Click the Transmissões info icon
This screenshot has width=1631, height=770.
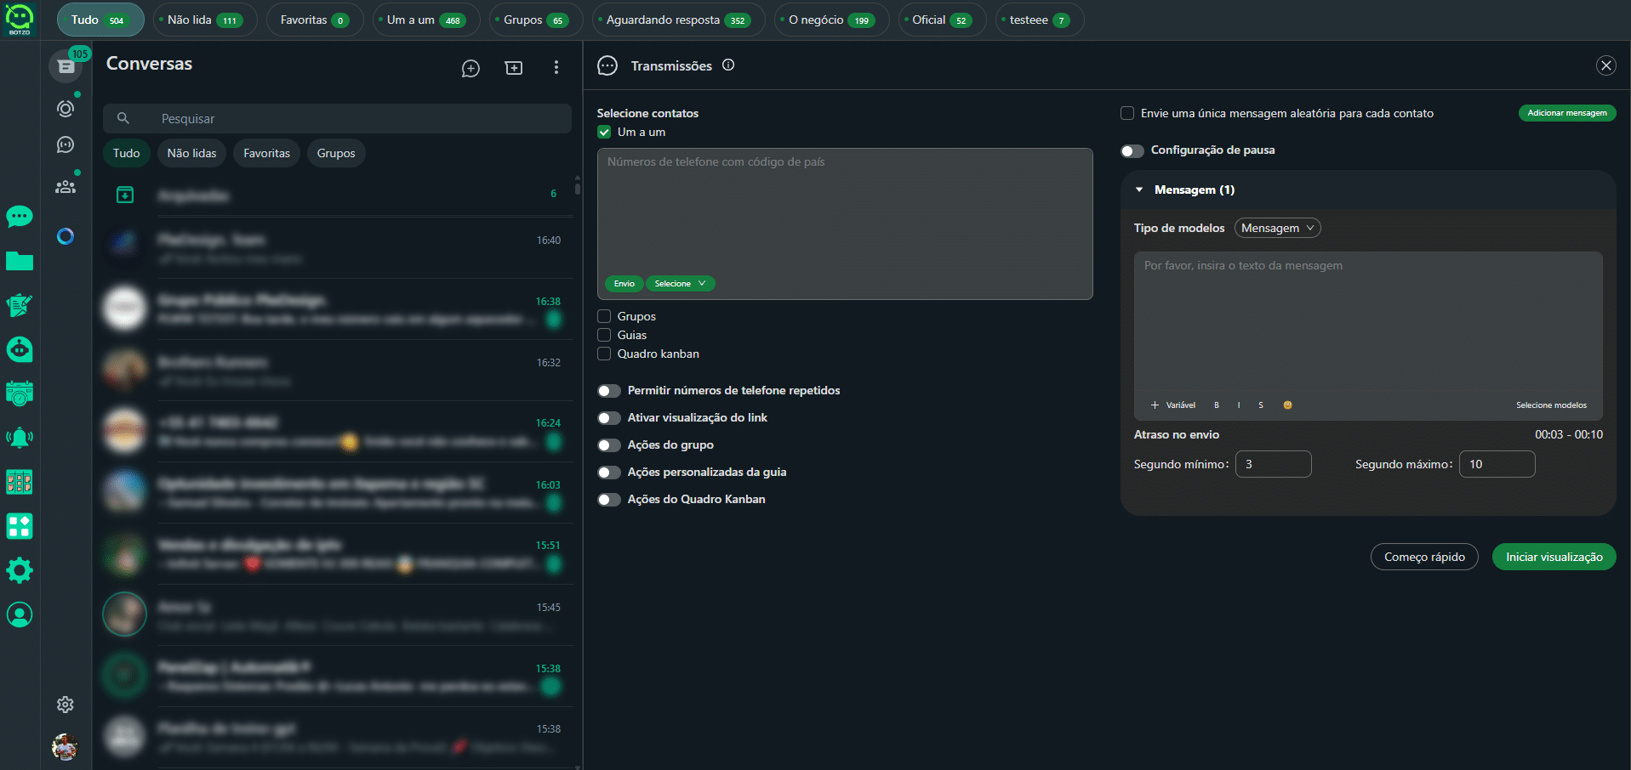[x=728, y=65]
